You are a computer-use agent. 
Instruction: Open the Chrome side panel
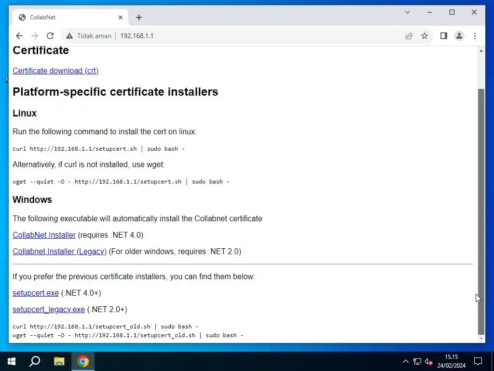(444, 36)
